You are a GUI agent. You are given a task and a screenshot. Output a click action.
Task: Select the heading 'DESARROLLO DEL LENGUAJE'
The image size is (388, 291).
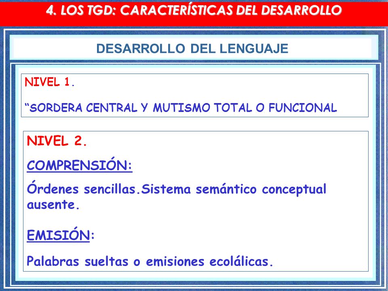pyautogui.click(x=192, y=48)
